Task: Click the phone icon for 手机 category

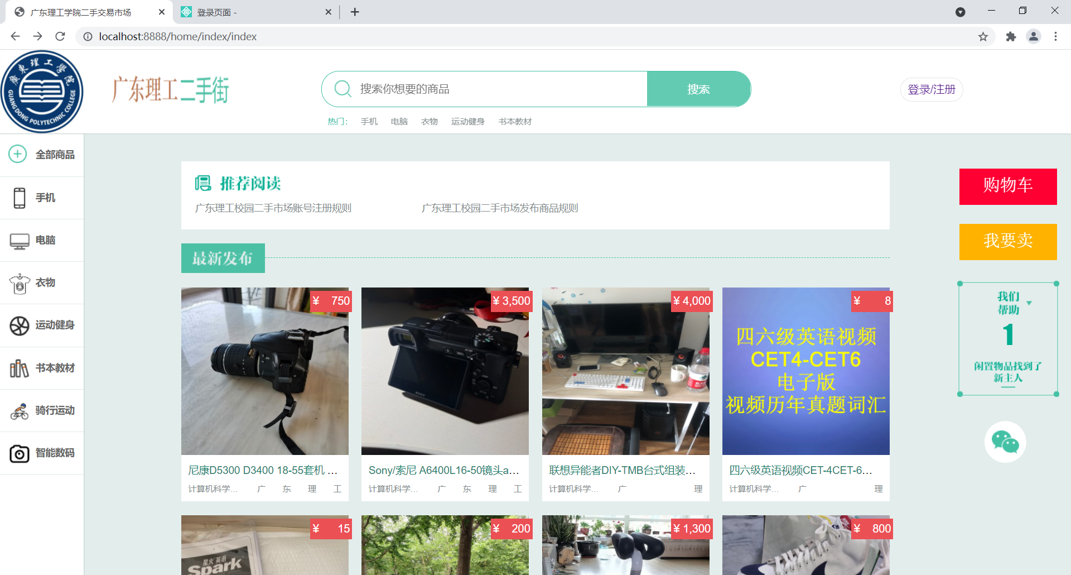Action: [x=20, y=198]
